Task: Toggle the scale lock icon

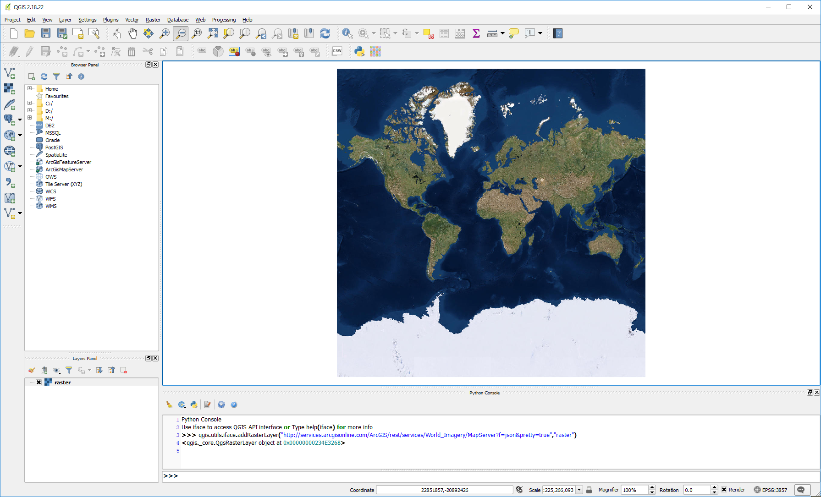Action: point(589,490)
